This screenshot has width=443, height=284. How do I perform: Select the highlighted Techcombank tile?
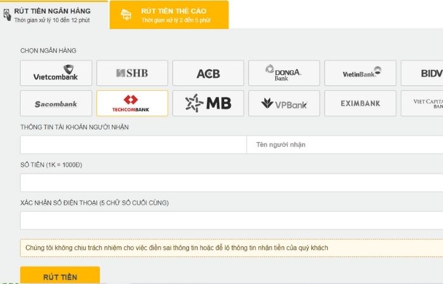coord(132,104)
